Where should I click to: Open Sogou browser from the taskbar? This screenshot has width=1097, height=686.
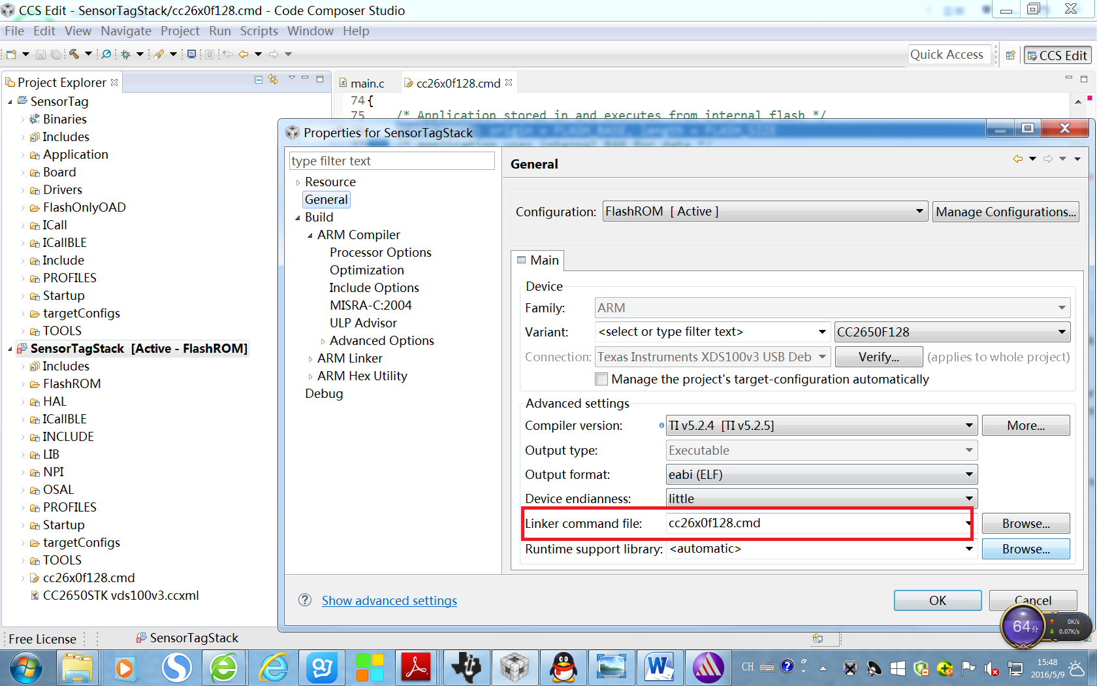pos(176,668)
